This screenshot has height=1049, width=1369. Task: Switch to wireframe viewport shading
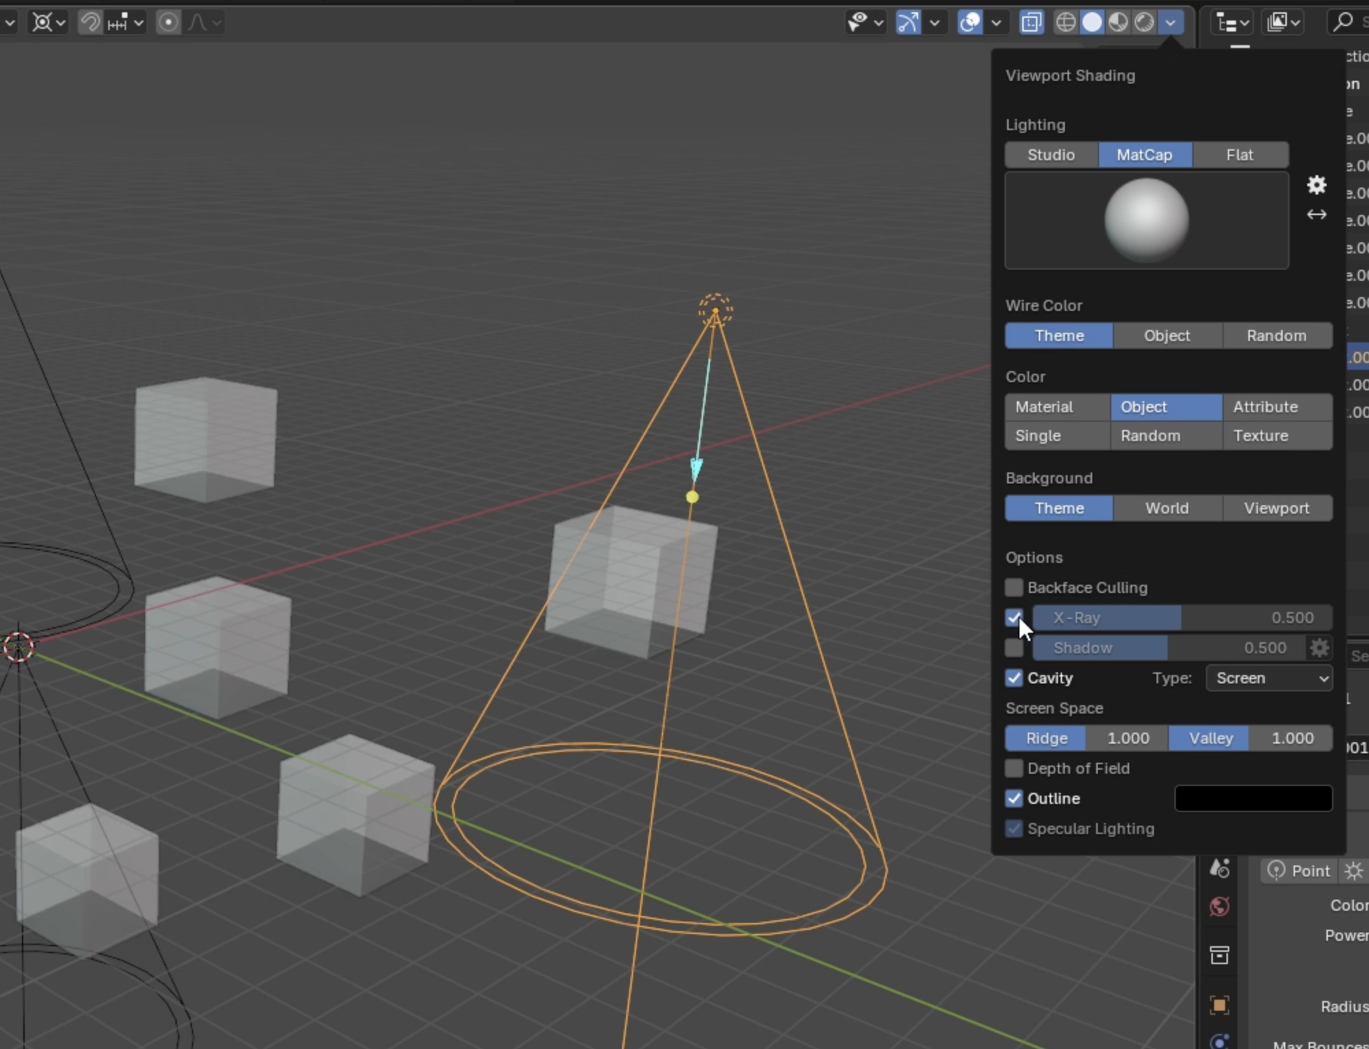click(1065, 23)
